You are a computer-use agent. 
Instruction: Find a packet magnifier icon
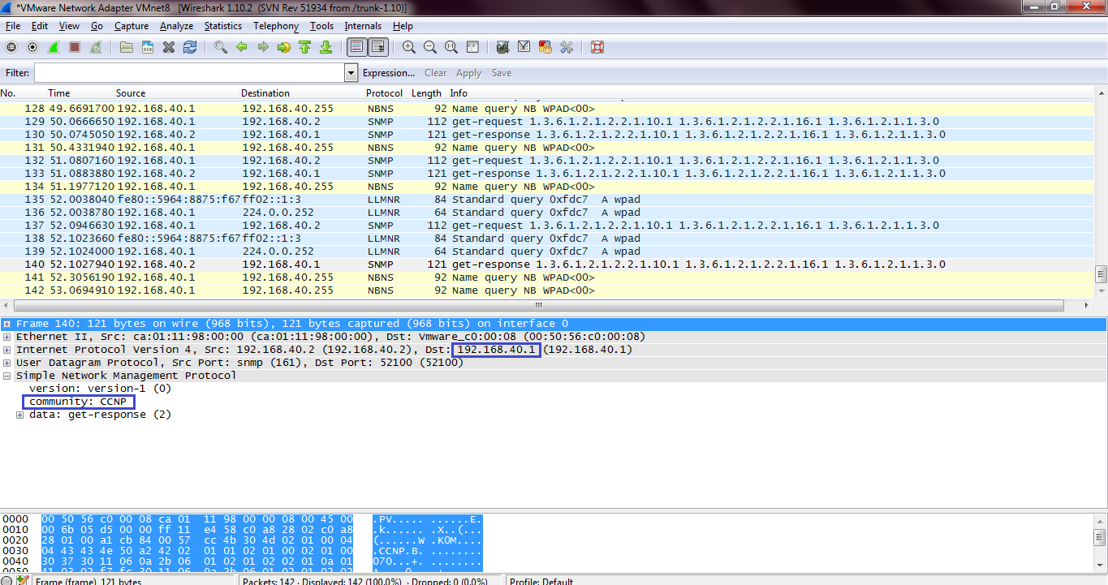[x=221, y=47]
